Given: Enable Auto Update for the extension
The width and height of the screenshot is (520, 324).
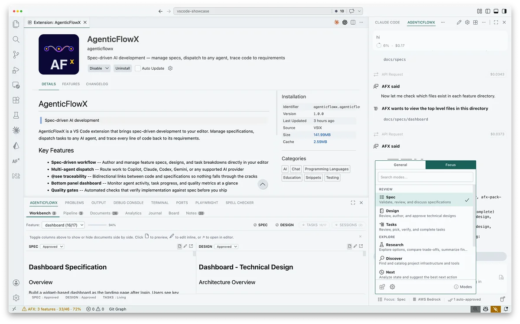Looking at the screenshot, I should (138, 68).
